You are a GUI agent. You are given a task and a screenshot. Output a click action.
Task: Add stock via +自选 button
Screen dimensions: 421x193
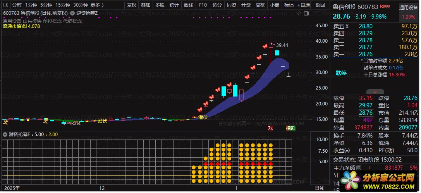[x=303, y=5]
